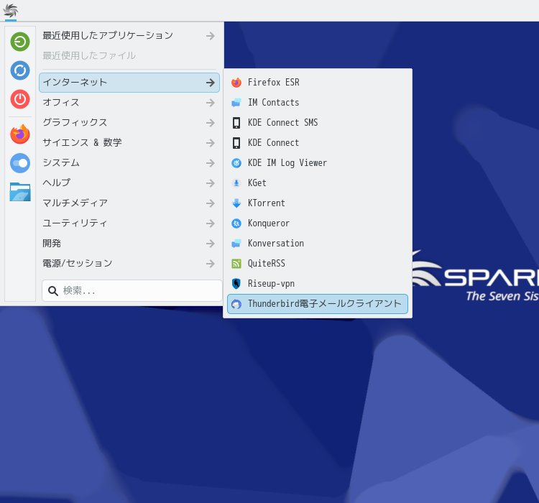Expand 最近使用したアプリケーション submenu arrow
Viewport: 539px width, 503px height.
pos(211,36)
